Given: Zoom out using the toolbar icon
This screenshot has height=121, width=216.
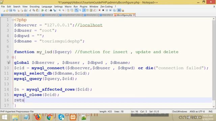Looking at the screenshot, I should 63,10.
